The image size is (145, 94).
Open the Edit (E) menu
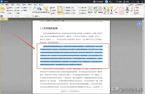tap(7, 5)
